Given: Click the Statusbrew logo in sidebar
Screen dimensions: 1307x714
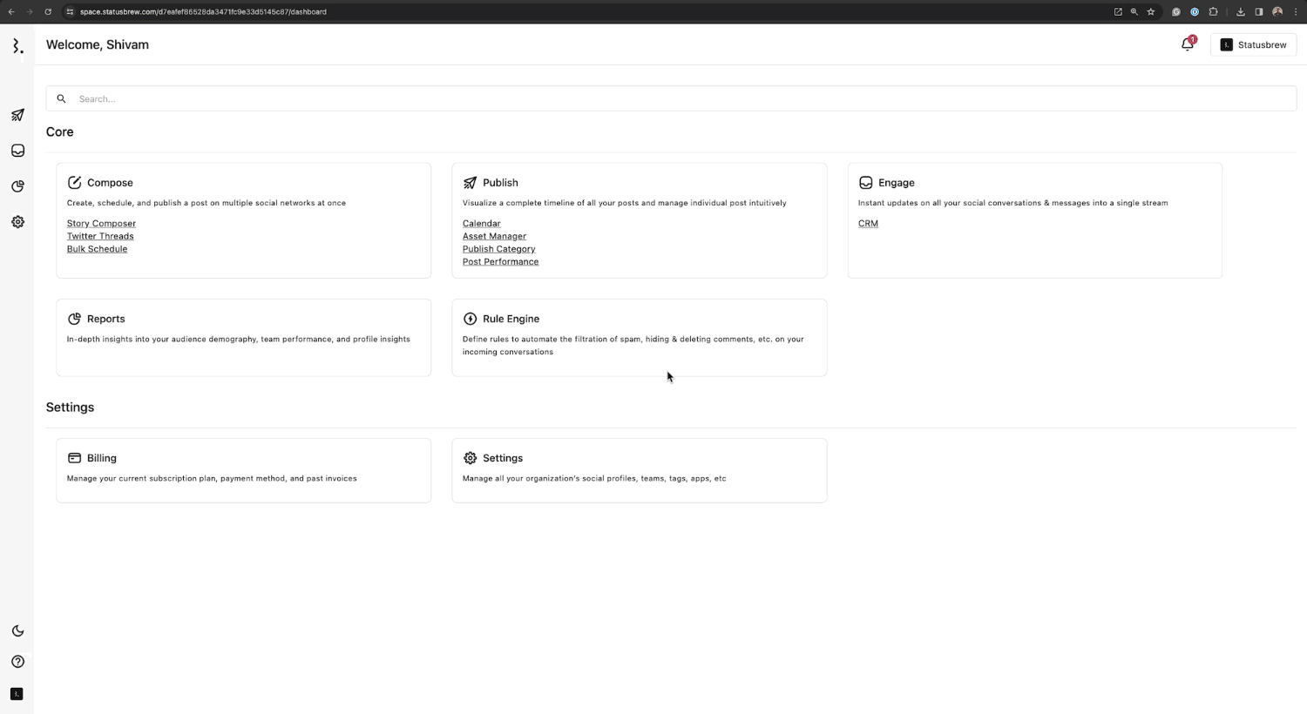Looking at the screenshot, I should pos(17,45).
